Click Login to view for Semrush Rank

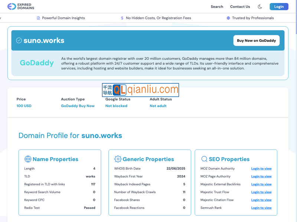pyautogui.click(x=261, y=208)
